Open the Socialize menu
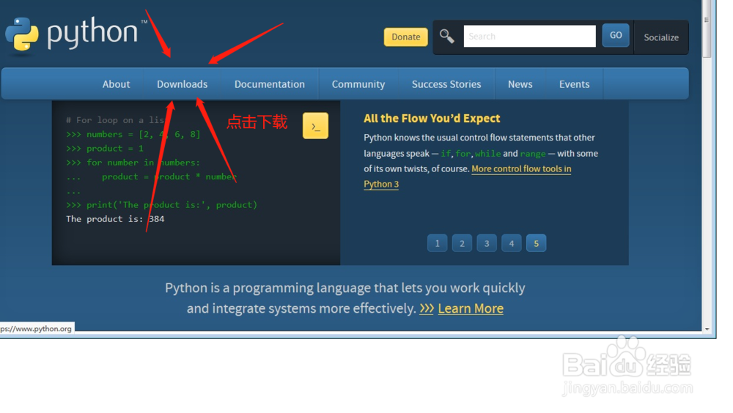 pos(661,37)
